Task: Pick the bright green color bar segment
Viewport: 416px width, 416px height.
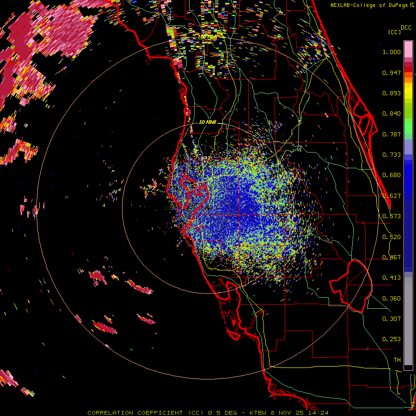Action: pyautogui.click(x=408, y=126)
